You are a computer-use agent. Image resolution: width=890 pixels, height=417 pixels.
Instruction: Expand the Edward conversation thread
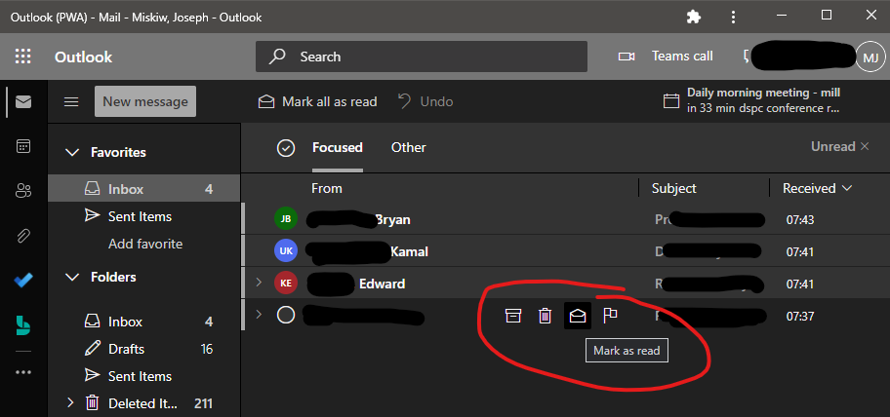point(259,282)
